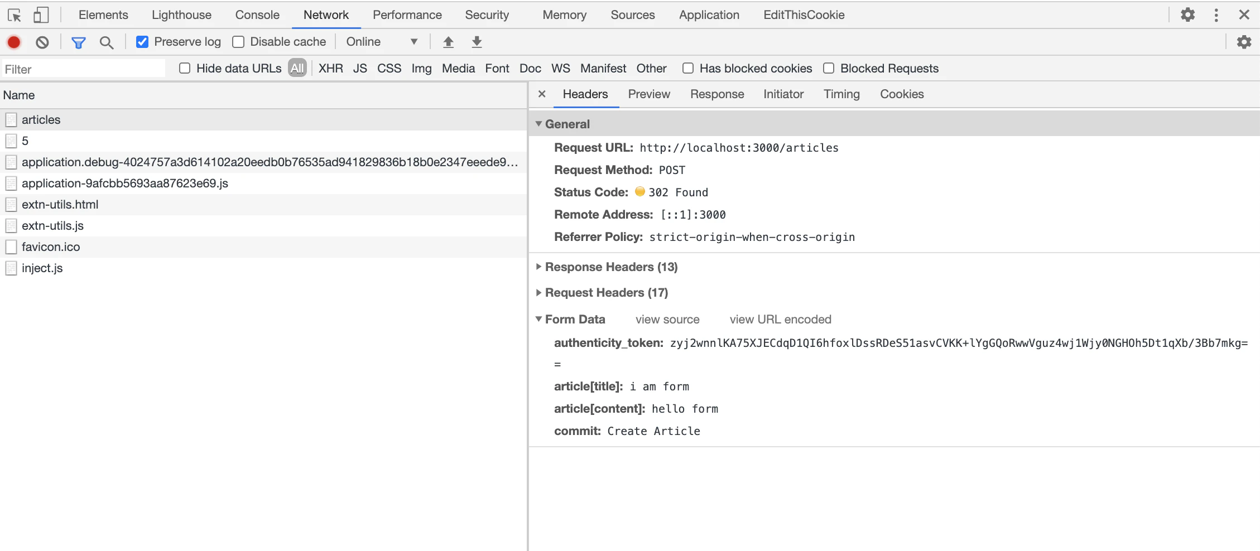
Task: Click the view URL encoded link
Action: coord(781,320)
